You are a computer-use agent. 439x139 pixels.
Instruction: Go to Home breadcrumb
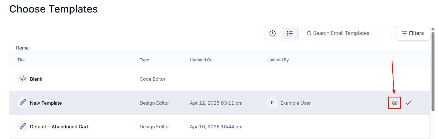pos(22,48)
